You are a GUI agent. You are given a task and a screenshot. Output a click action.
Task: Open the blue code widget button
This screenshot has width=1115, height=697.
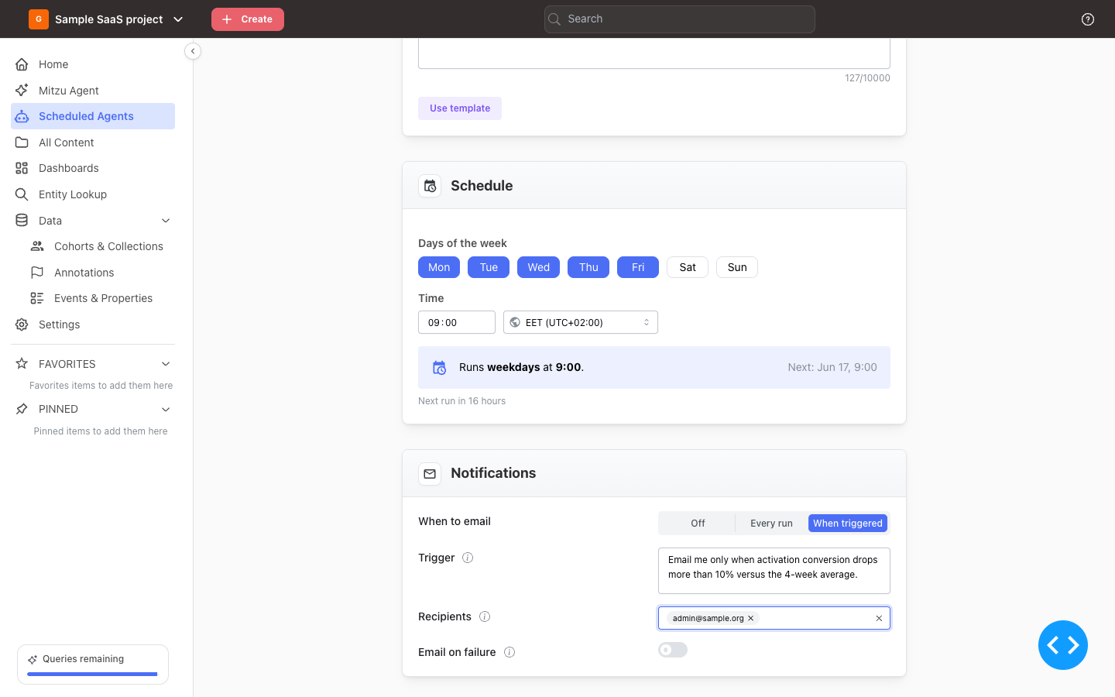tap(1063, 645)
